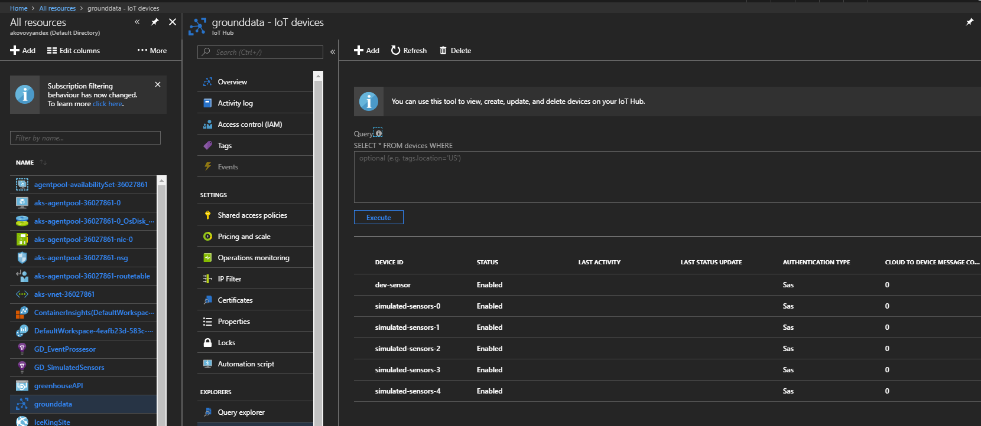Go to All resources breadcrumb
The image size is (981, 426).
[x=57, y=8]
